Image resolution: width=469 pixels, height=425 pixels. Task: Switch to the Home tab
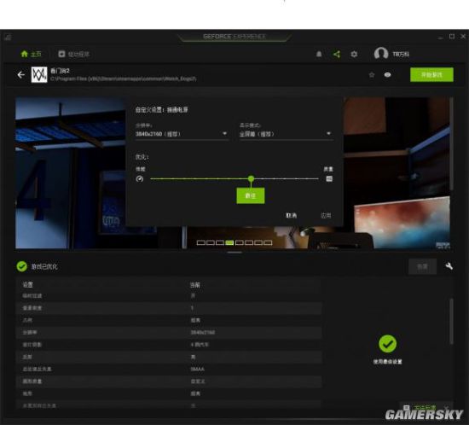[31, 54]
